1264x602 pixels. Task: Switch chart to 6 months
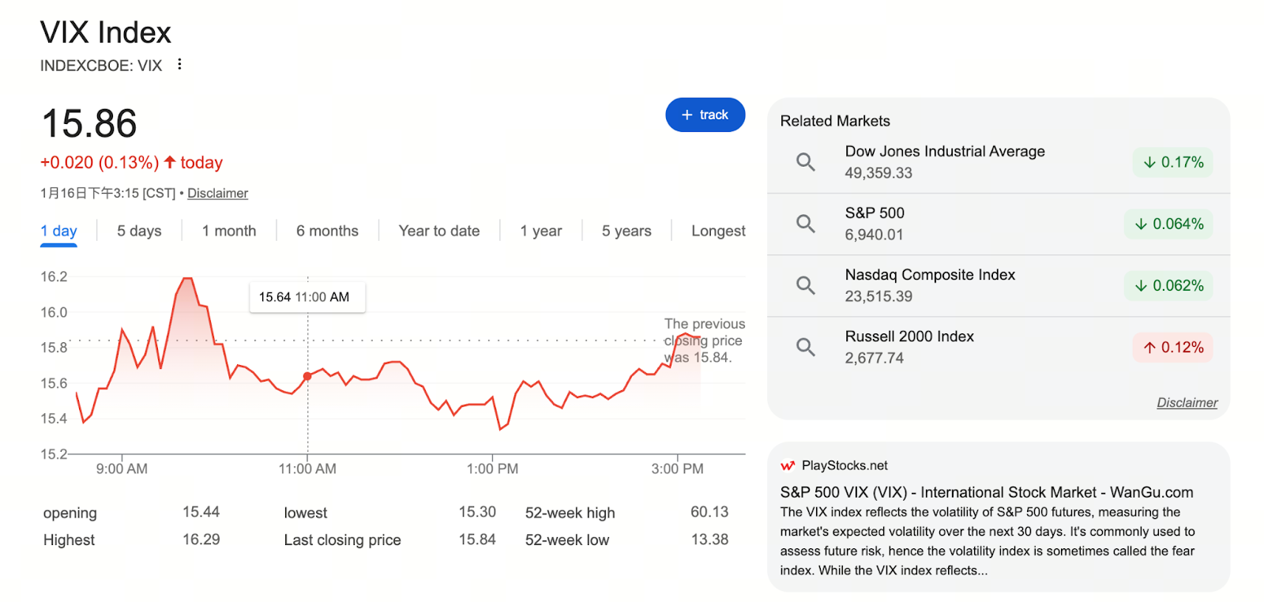click(x=327, y=231)
